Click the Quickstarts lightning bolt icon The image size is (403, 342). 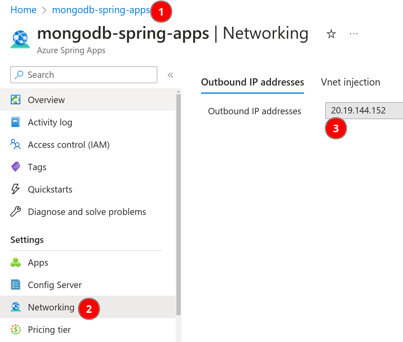coord(16,189)
